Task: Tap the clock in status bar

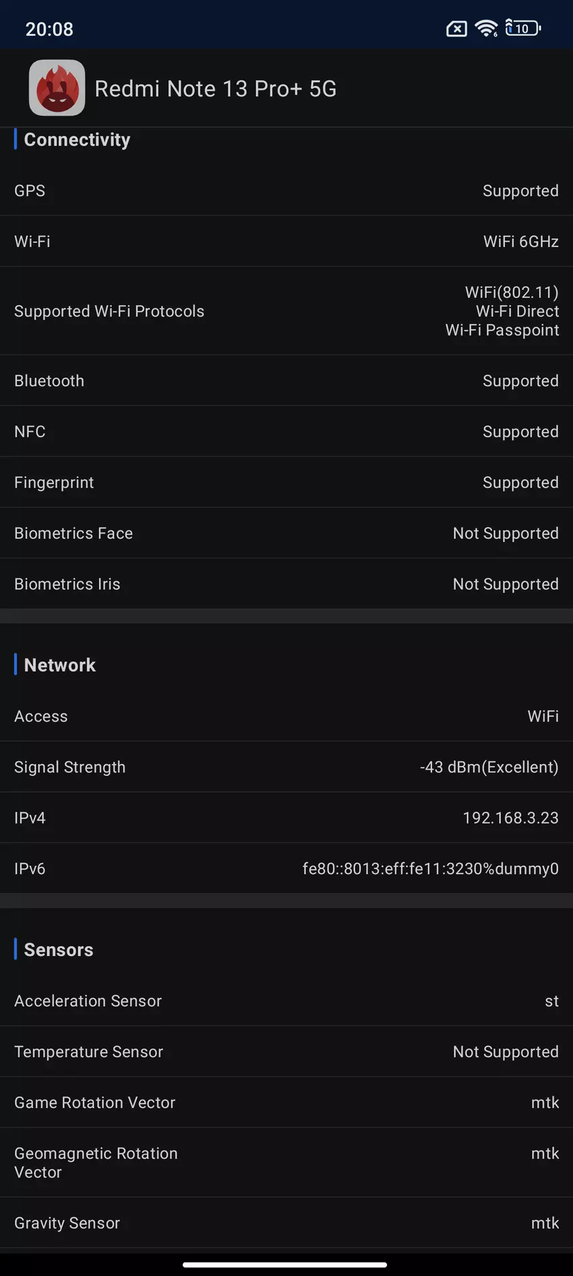Action: 49,29
